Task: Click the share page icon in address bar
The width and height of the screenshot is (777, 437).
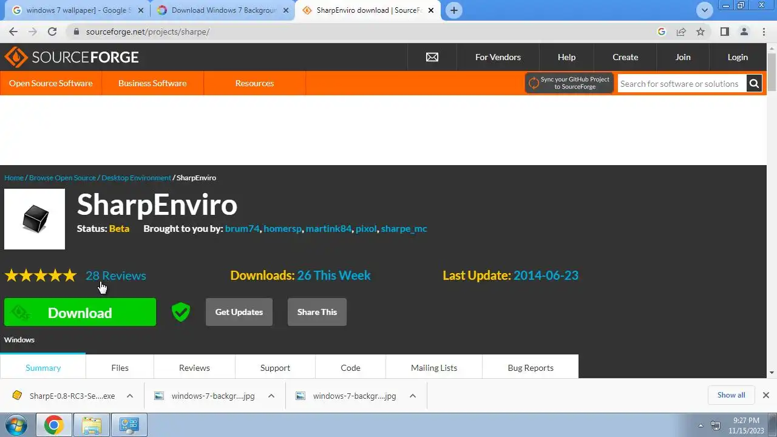Action: pyautogui.click(x=681, y=32)
